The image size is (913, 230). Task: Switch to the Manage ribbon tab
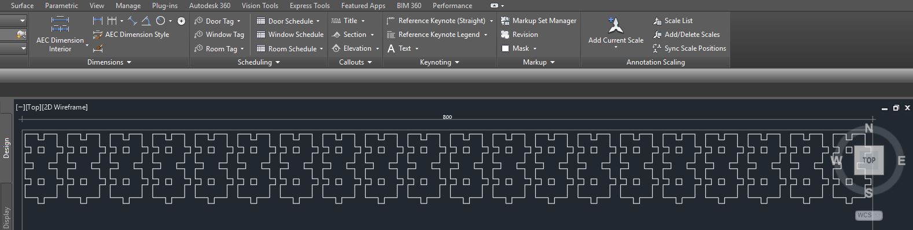pyautogui.click(x=128, y=6)
